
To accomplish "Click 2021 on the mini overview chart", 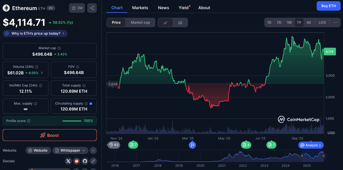I will point(222,166).
